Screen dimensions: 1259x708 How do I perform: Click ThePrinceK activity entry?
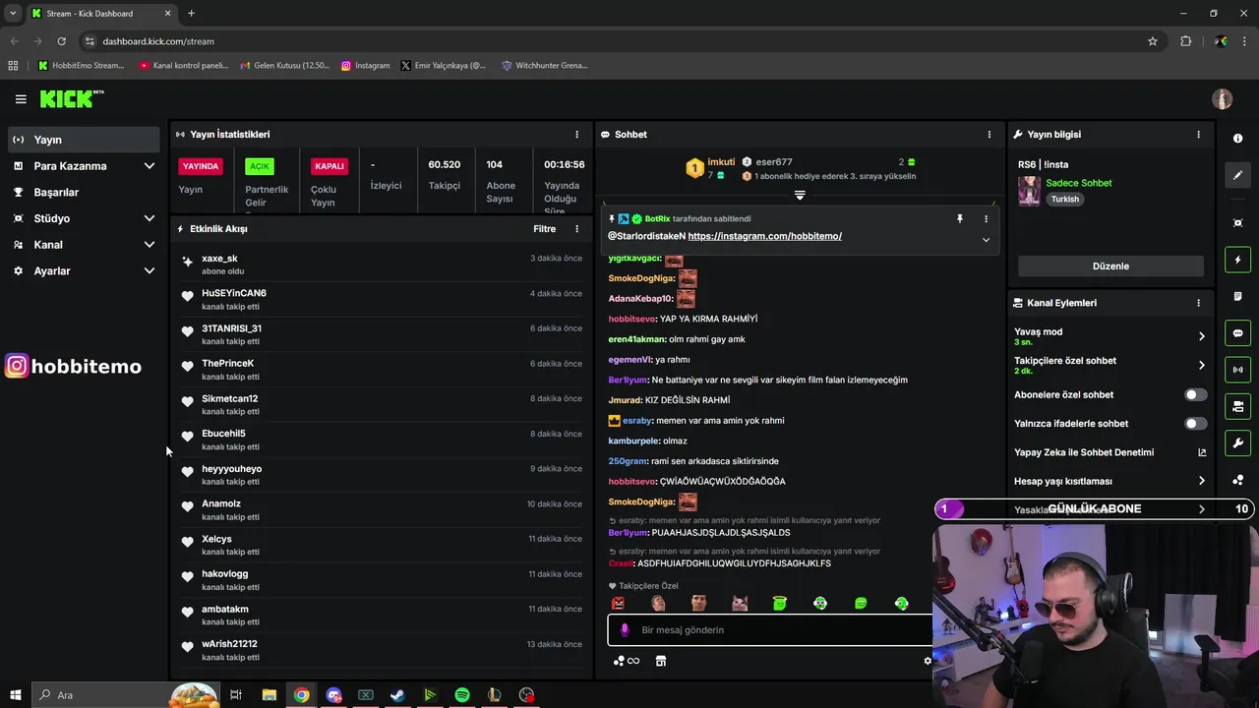382,370
